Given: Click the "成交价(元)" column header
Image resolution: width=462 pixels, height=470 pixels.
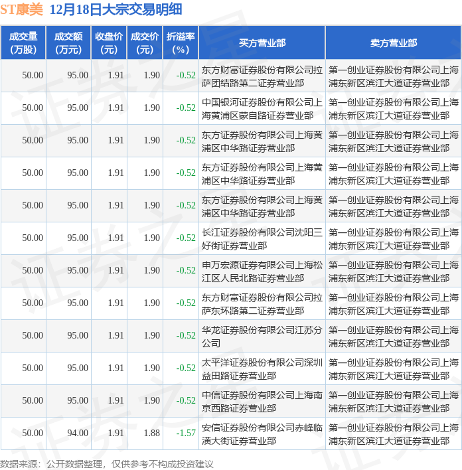Looking at the screenshot, I should point(145,43).
